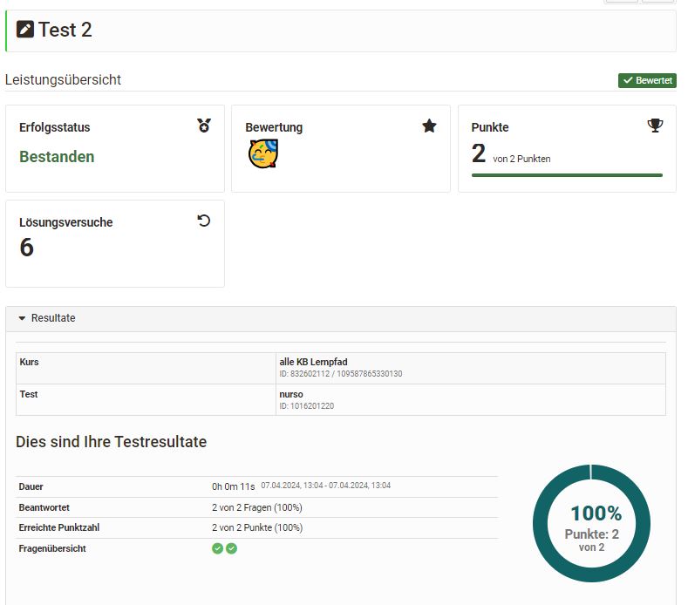This screenshot has height=605, width=688.
Task: Click the green Punkte progress bar
Action: (567, 175)
